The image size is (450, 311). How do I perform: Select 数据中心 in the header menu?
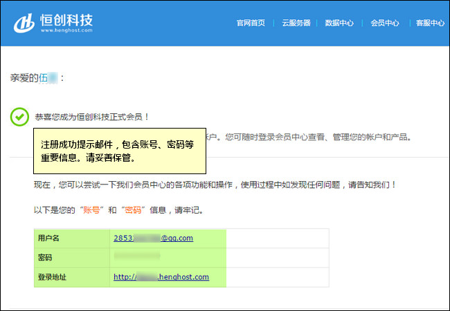pyautogui.click(x=339, y=23)
